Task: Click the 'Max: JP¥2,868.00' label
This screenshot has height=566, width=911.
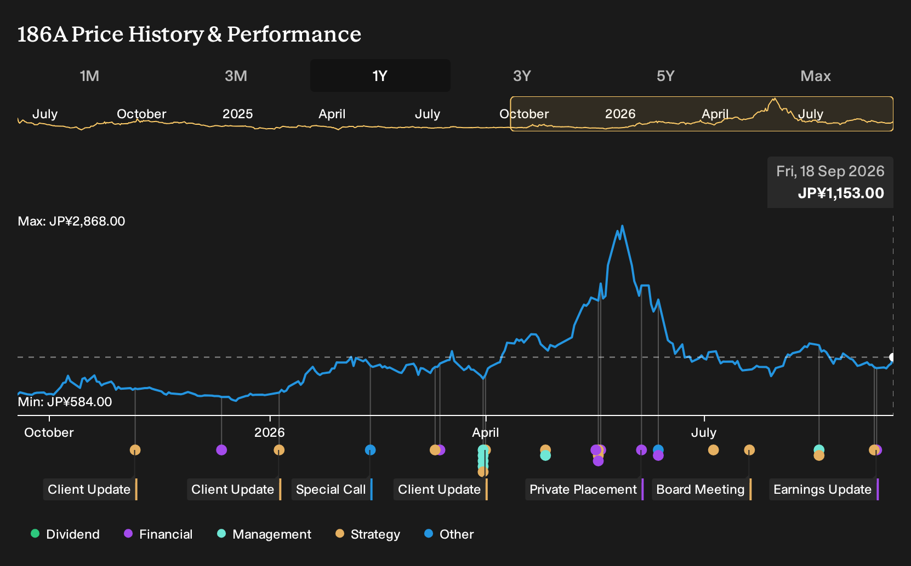Action: click(72, 221)
